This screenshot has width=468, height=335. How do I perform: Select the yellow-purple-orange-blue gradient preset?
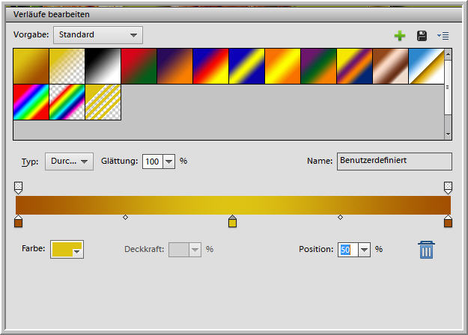(x=355, y=66)
